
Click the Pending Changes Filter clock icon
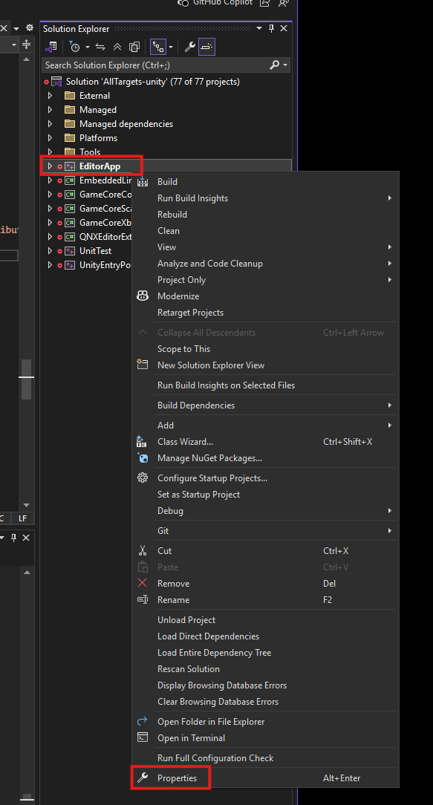click(75, 48)
